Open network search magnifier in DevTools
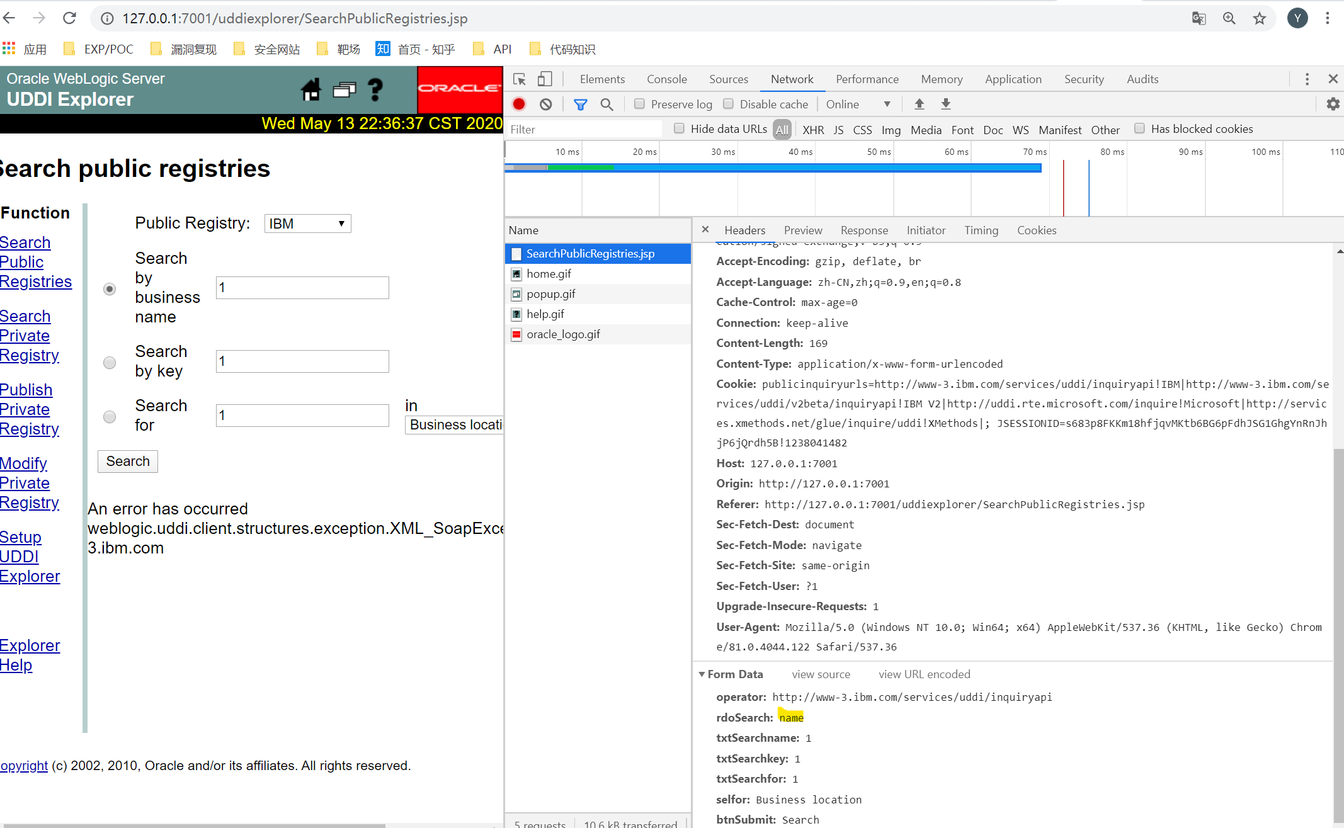 tap(607, 105)
